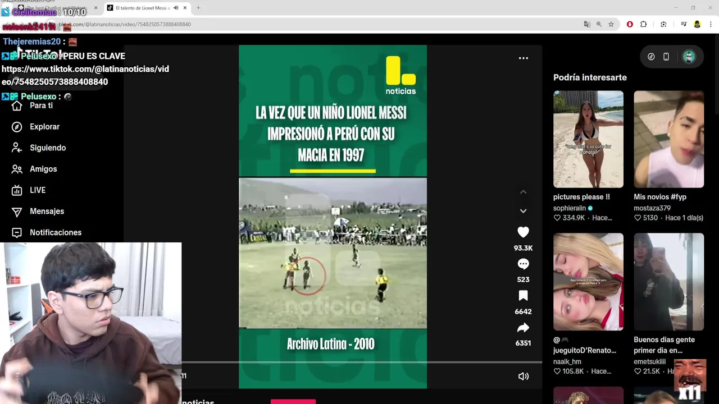Open the three-dot more options menu on the video
Screen dimensions: 719x404
pos(523,58)
